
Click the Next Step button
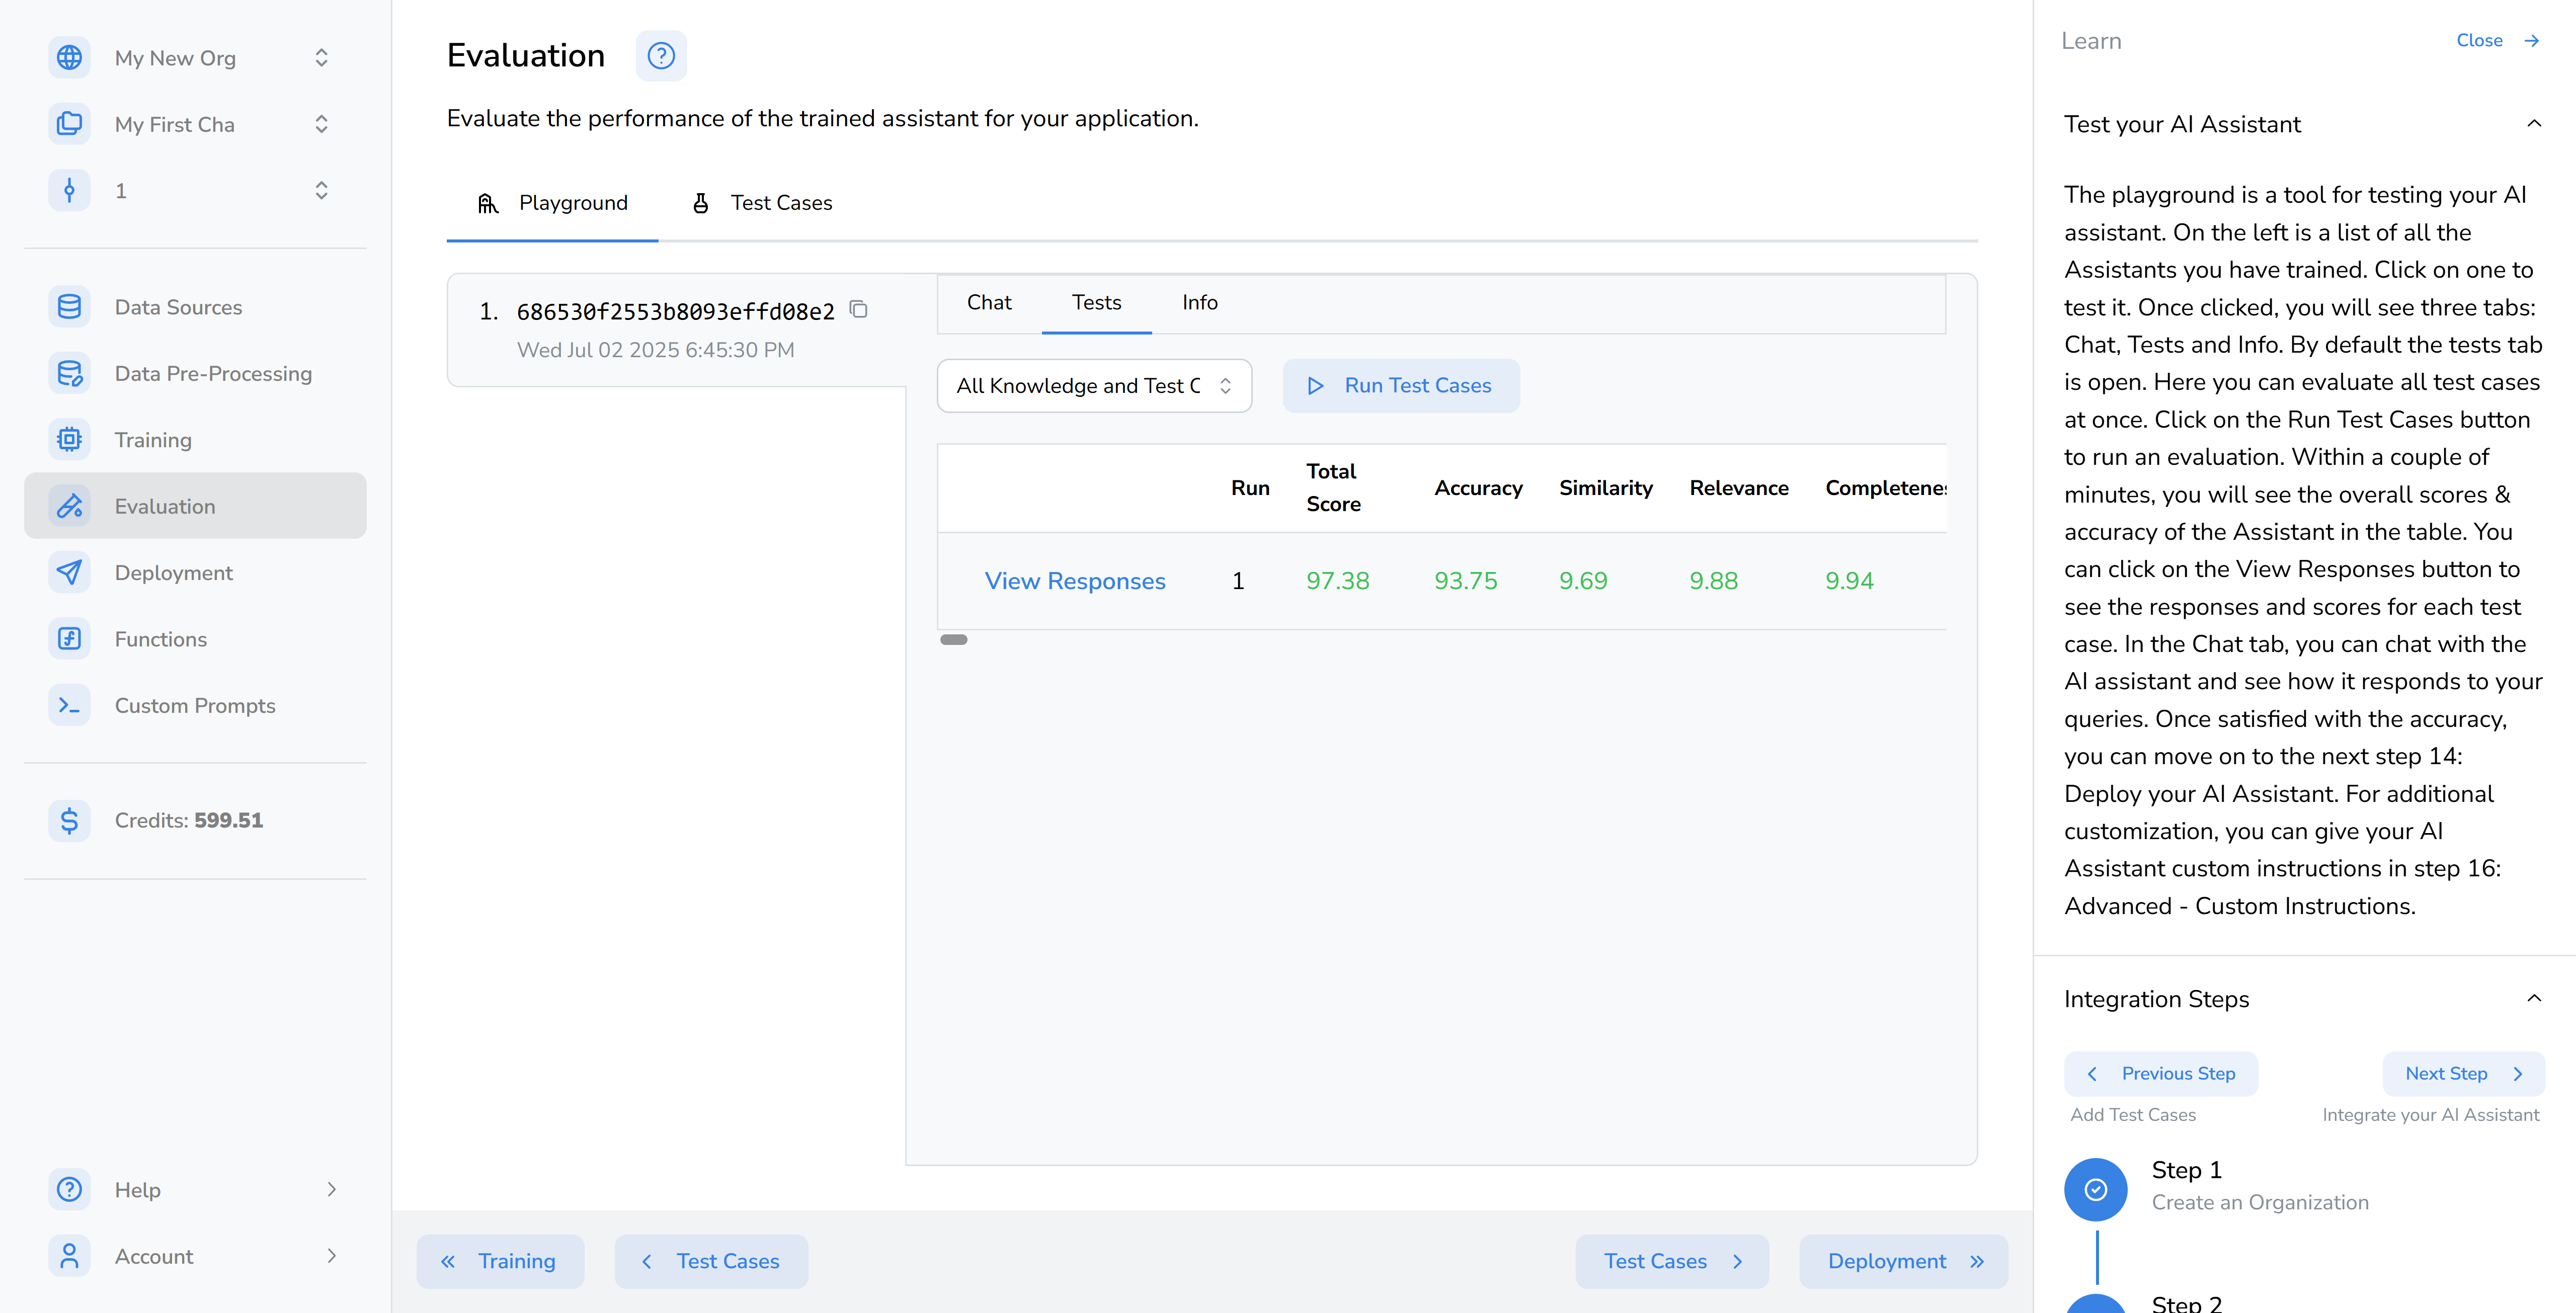click(x=2464, y=1073)
